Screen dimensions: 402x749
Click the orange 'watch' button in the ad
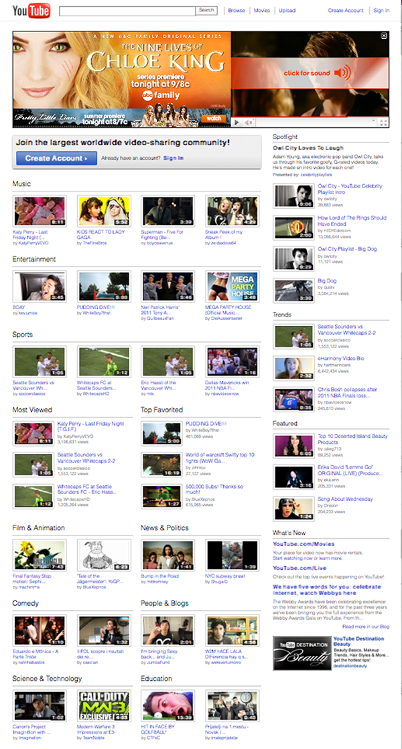(214, 118)
